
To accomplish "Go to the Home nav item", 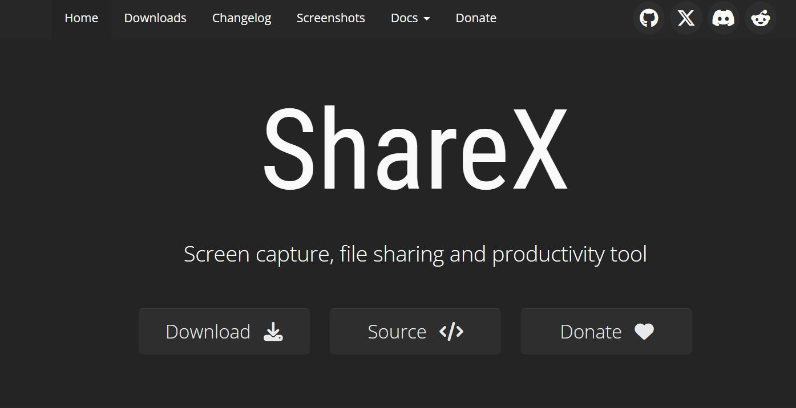I will point(82,18).
